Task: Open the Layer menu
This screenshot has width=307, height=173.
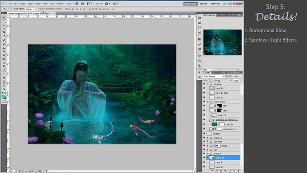Action: [x=30, y=4]
